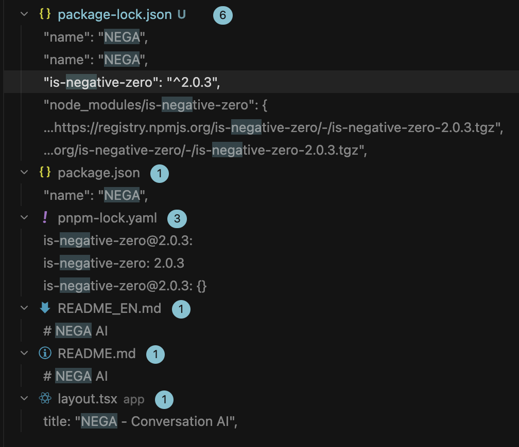Click the 6 match count badge
Screen dimensions: 519x447
coord(223,15)
